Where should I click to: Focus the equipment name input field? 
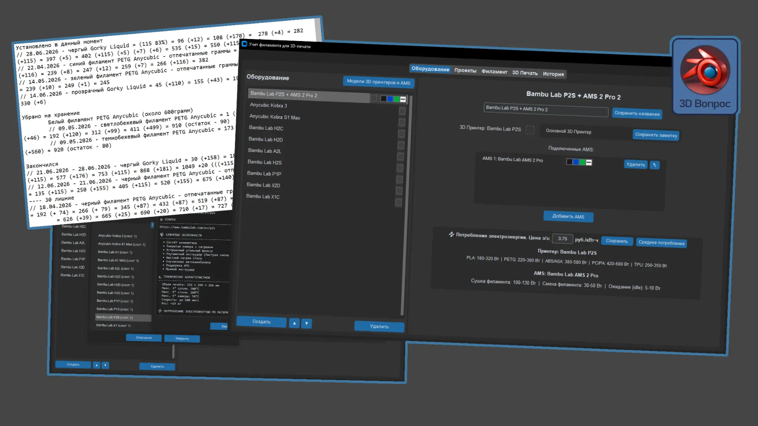(x=546, y=109)
